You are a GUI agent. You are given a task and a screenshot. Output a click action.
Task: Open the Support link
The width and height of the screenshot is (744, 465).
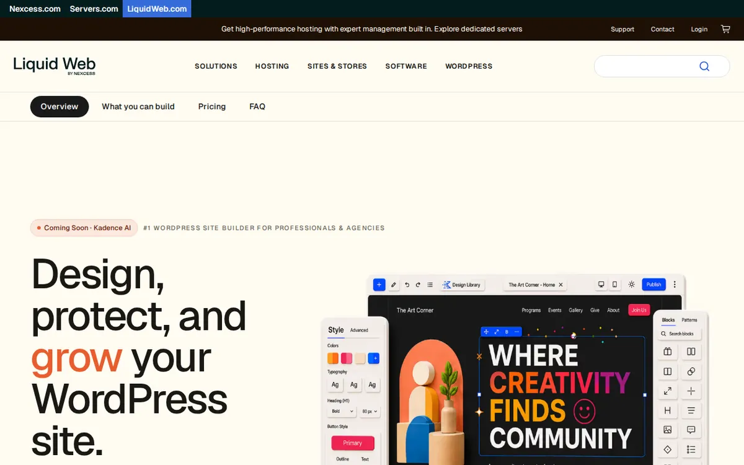622,29
